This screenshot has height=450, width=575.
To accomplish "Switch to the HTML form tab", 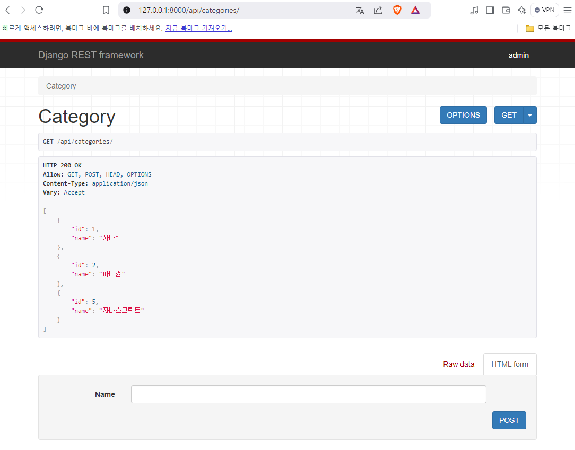I will [510, 364].
